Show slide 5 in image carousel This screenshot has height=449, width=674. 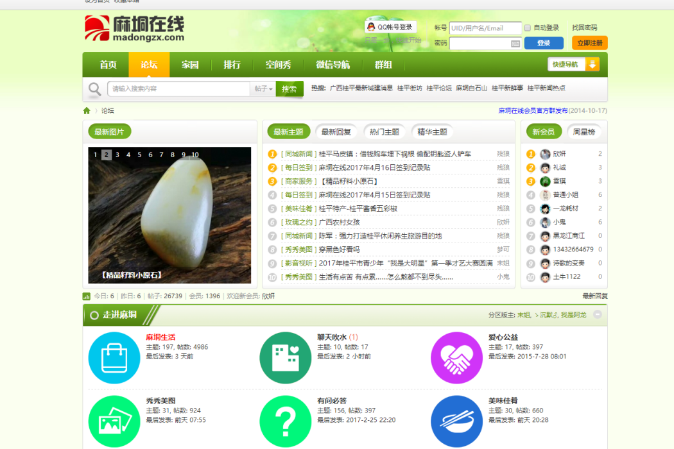click(x=139, y=155)
